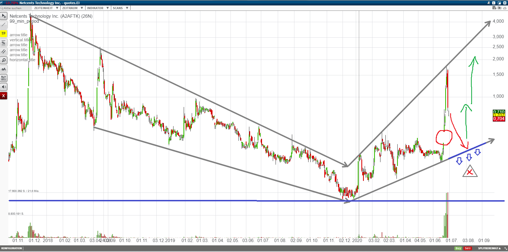
Task: Click the horizontal.title label
Action: pyautogui.click(x=22, y=60)
